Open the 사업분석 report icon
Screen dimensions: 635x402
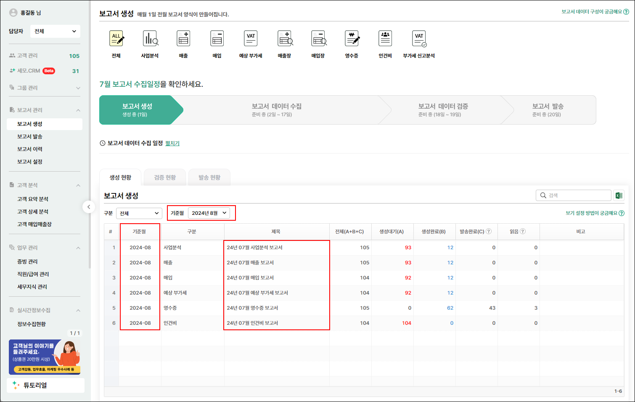[x=150, y=39]
